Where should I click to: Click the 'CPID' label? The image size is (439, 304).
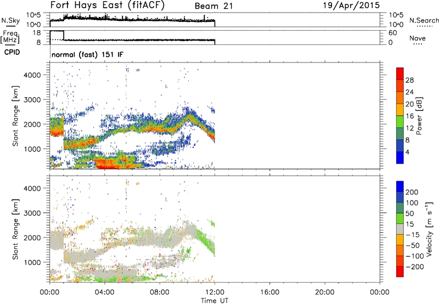(12, 52)
